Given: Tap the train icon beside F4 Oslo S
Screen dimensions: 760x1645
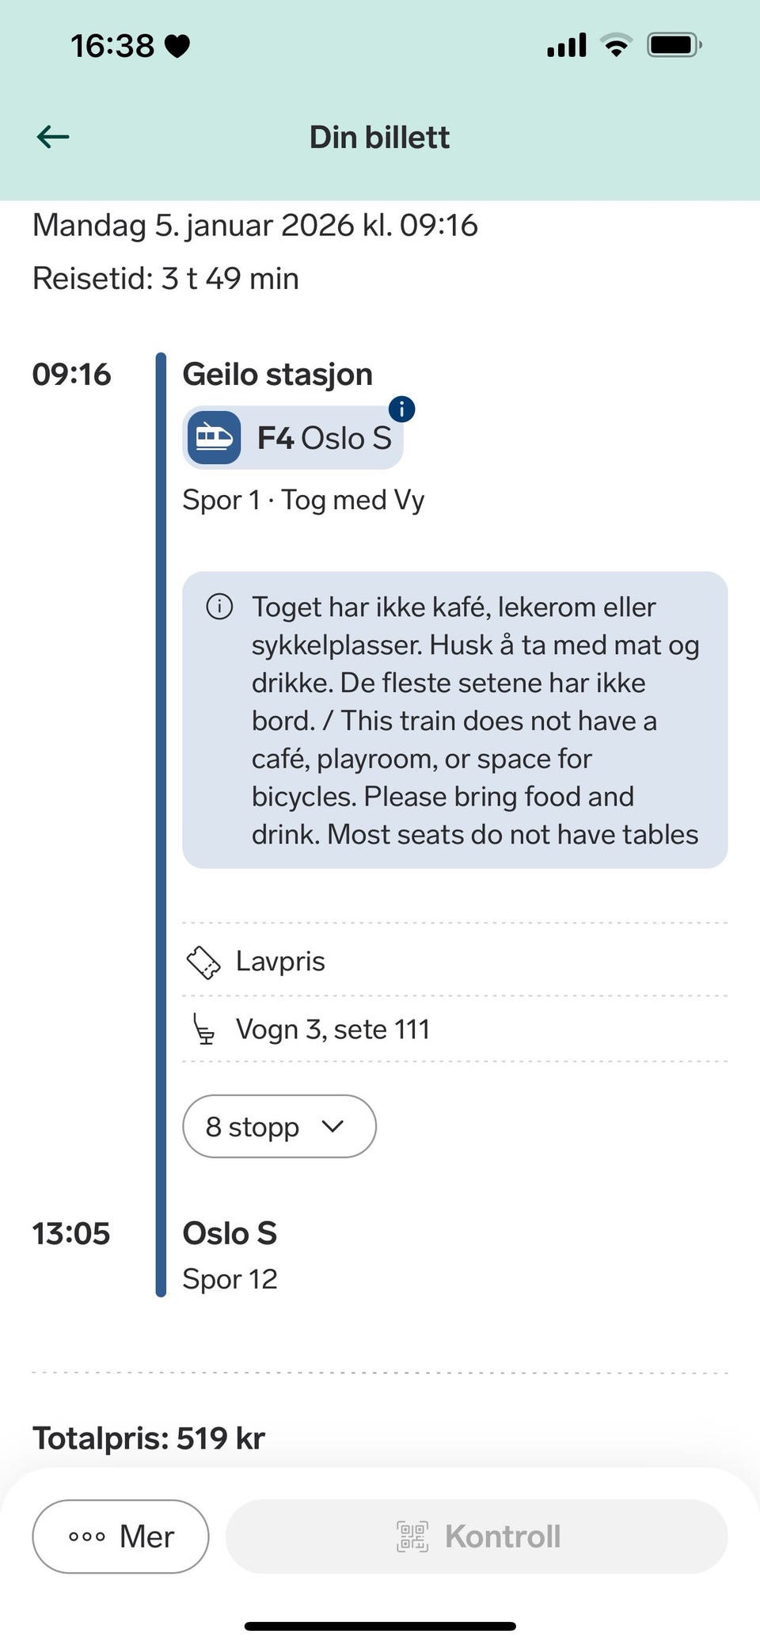Looking at the screenshot, I should pyautogui.click(x=214, y=438).
